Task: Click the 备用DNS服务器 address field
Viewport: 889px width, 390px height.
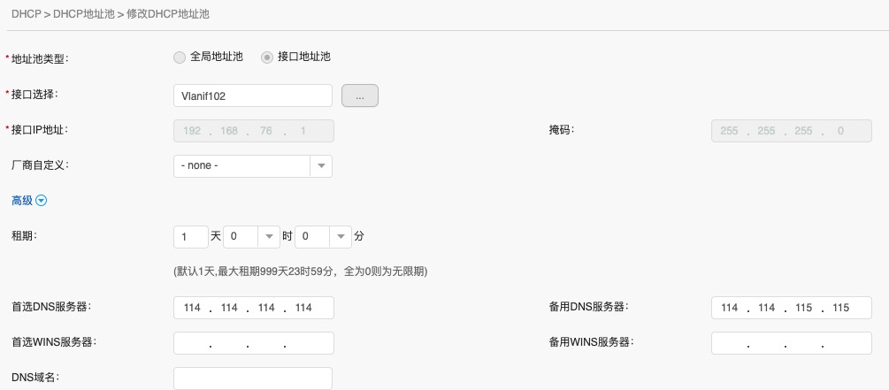Action: tap(791, 308)
